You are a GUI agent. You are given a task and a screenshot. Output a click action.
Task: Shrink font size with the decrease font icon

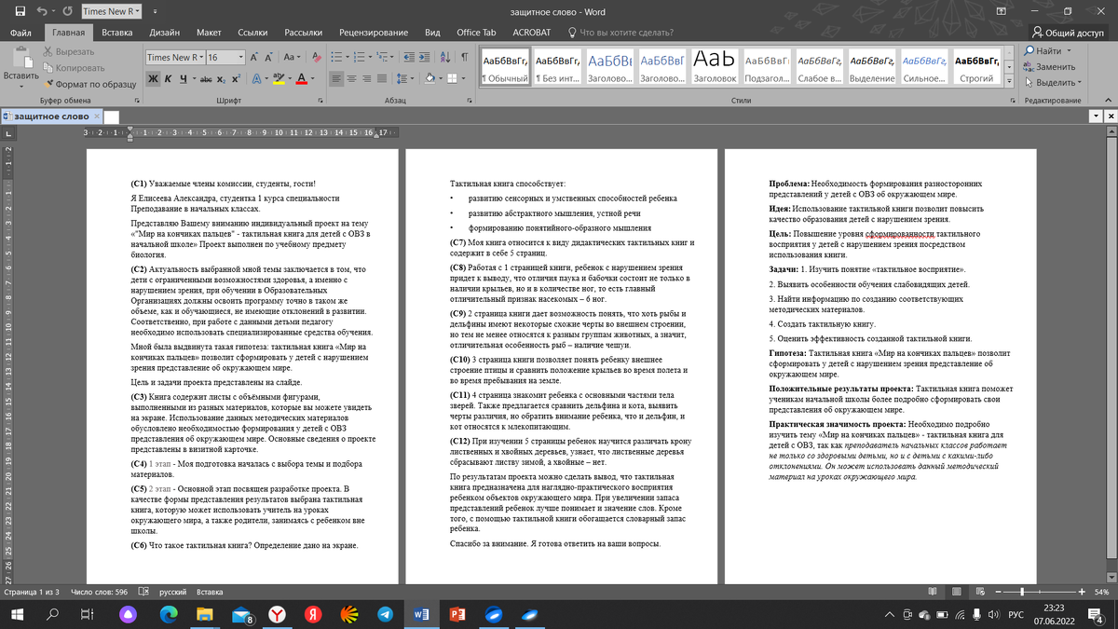[270, 57]
